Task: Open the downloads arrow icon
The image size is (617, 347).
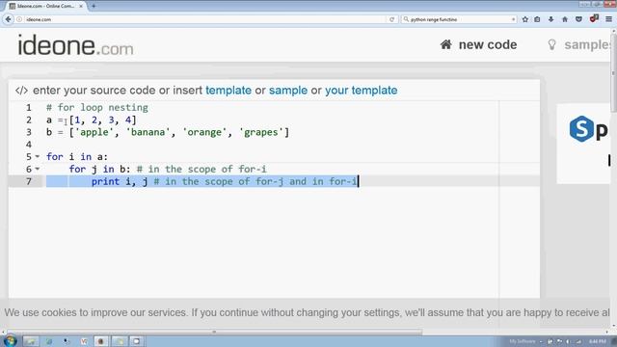Action: pos(550,19)
